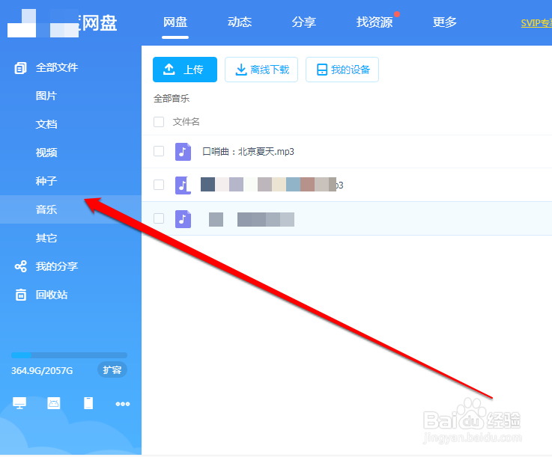Open 我的设备 button
552x457 pixels.
[x=342, y=70]
